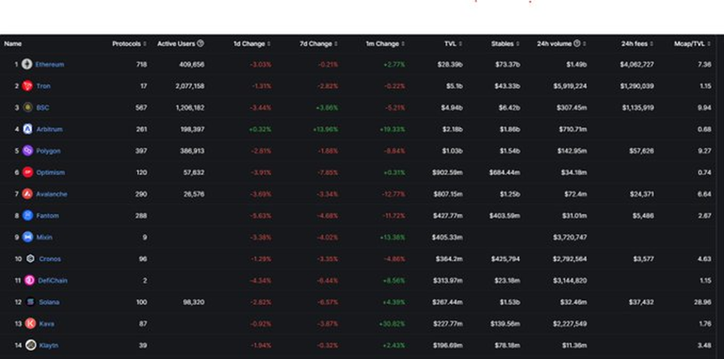
Task: Open the Fantom chain page link
Action: [x=49, y=216]
